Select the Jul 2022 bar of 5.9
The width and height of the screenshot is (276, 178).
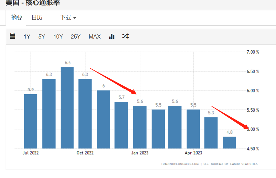(x=31, y=121)
